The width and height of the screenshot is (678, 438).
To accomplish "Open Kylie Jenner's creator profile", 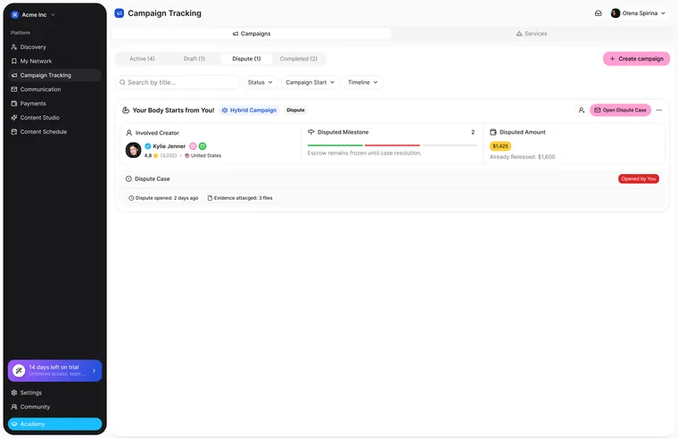I will pyautogui.click(x=169, y=146).
